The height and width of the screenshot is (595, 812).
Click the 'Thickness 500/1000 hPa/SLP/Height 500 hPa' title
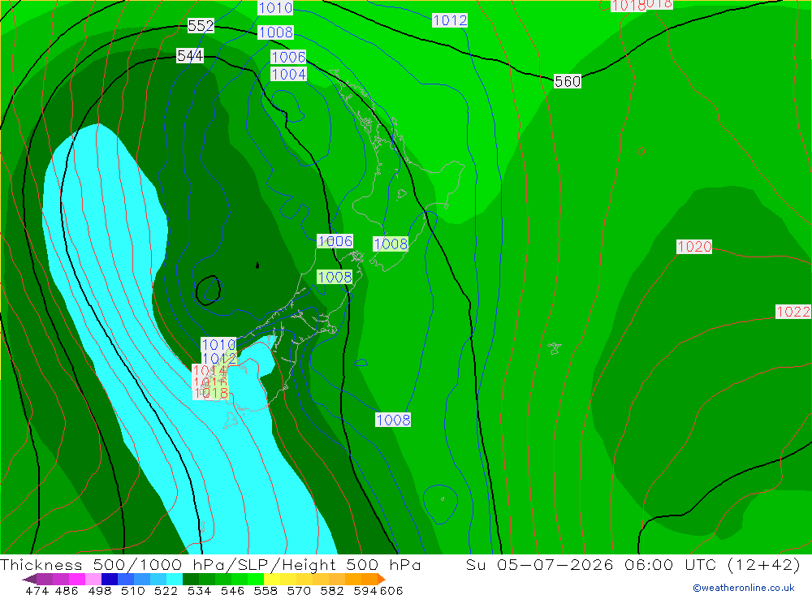pos(210,564)
